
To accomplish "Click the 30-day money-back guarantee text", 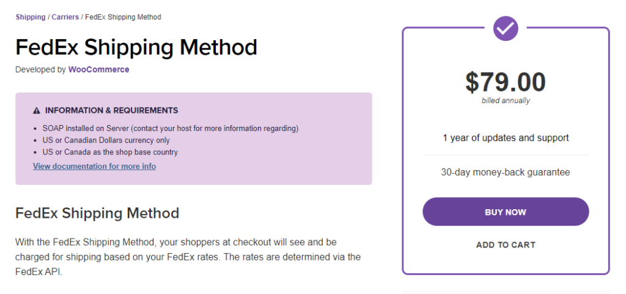I will (506, 173).
